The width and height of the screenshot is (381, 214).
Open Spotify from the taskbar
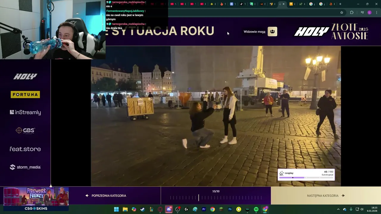coord(256,209)
